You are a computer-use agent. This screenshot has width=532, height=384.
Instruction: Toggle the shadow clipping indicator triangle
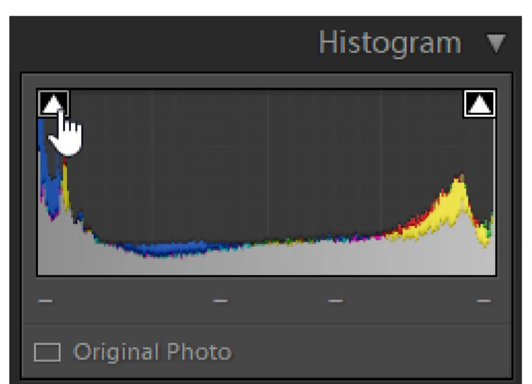click(53, 104)
